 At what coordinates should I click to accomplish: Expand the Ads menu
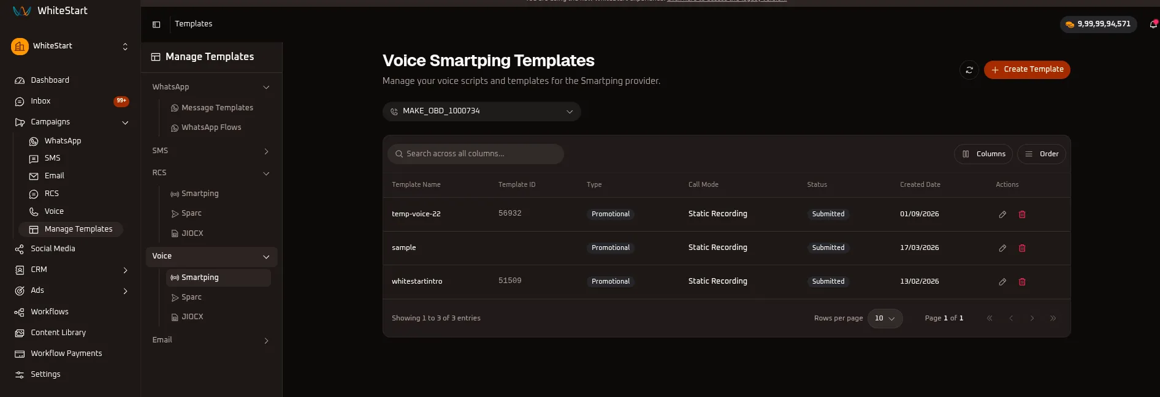[125, 291]
